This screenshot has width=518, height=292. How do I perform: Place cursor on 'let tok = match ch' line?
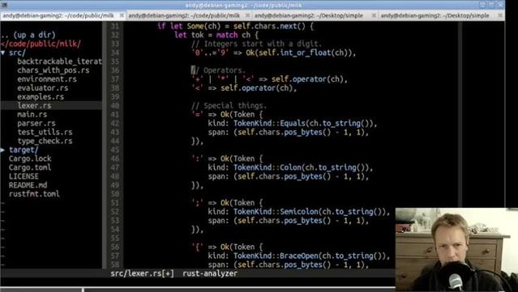216,35
